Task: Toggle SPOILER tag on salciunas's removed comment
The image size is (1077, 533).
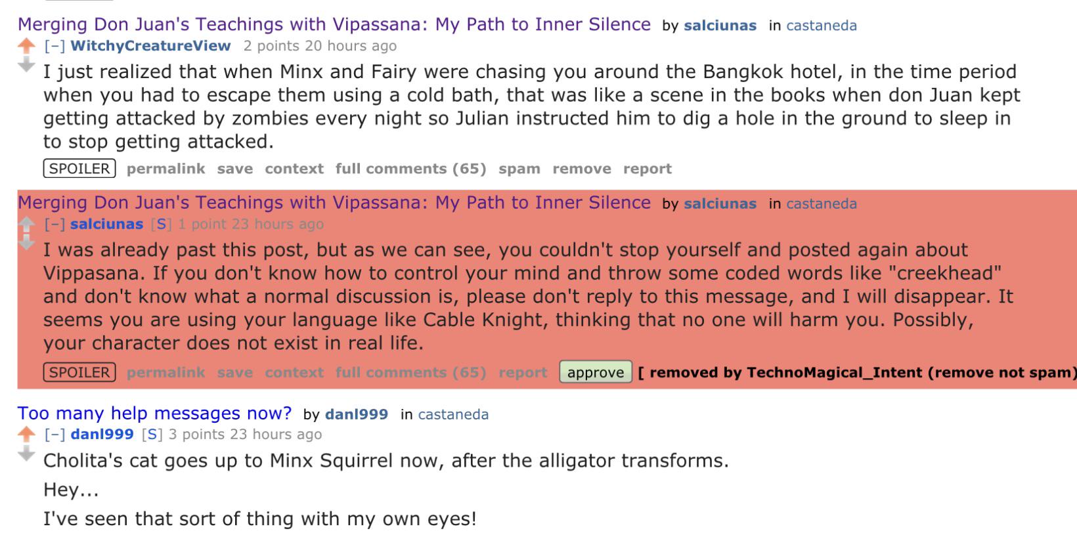Action: [79, 372]
